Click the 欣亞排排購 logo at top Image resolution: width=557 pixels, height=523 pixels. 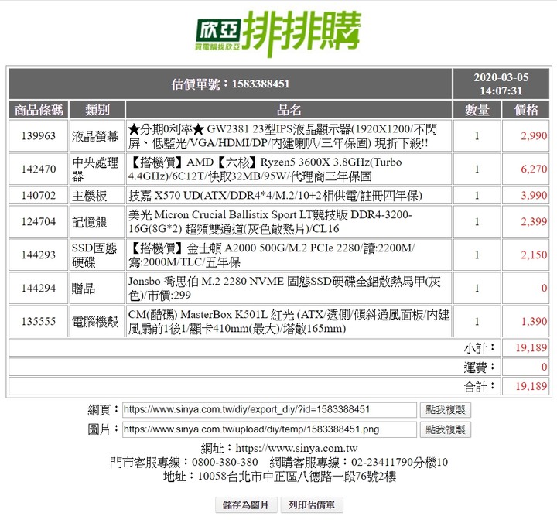pyautogui.click(x=278, y=32)
